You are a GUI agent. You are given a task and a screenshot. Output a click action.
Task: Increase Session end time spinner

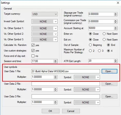55,60
